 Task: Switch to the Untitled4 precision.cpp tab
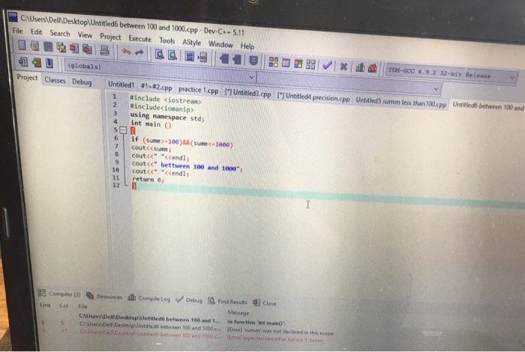pyautogui.click(x=313, y=97)
